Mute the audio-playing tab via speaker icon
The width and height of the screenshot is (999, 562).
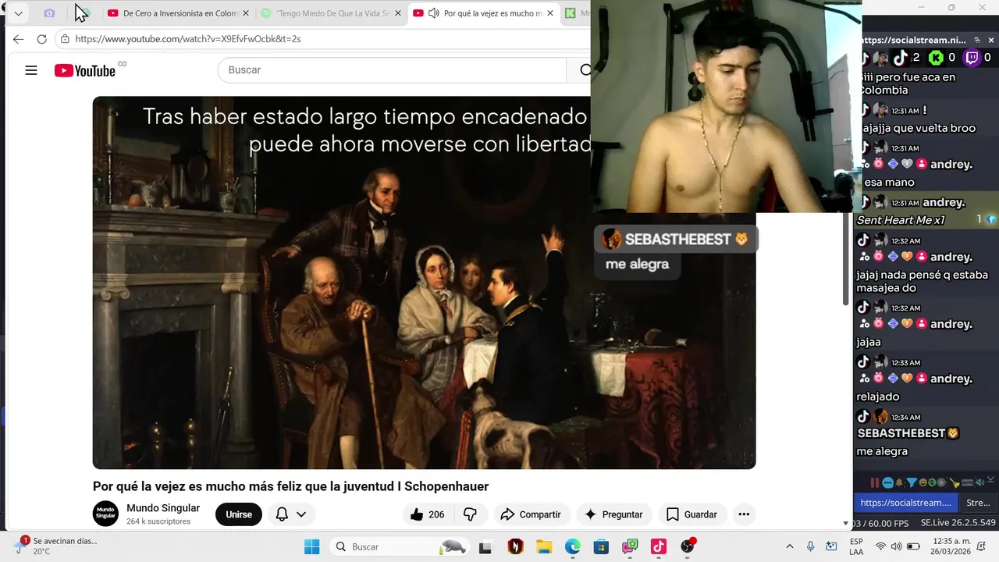(433, 13)
